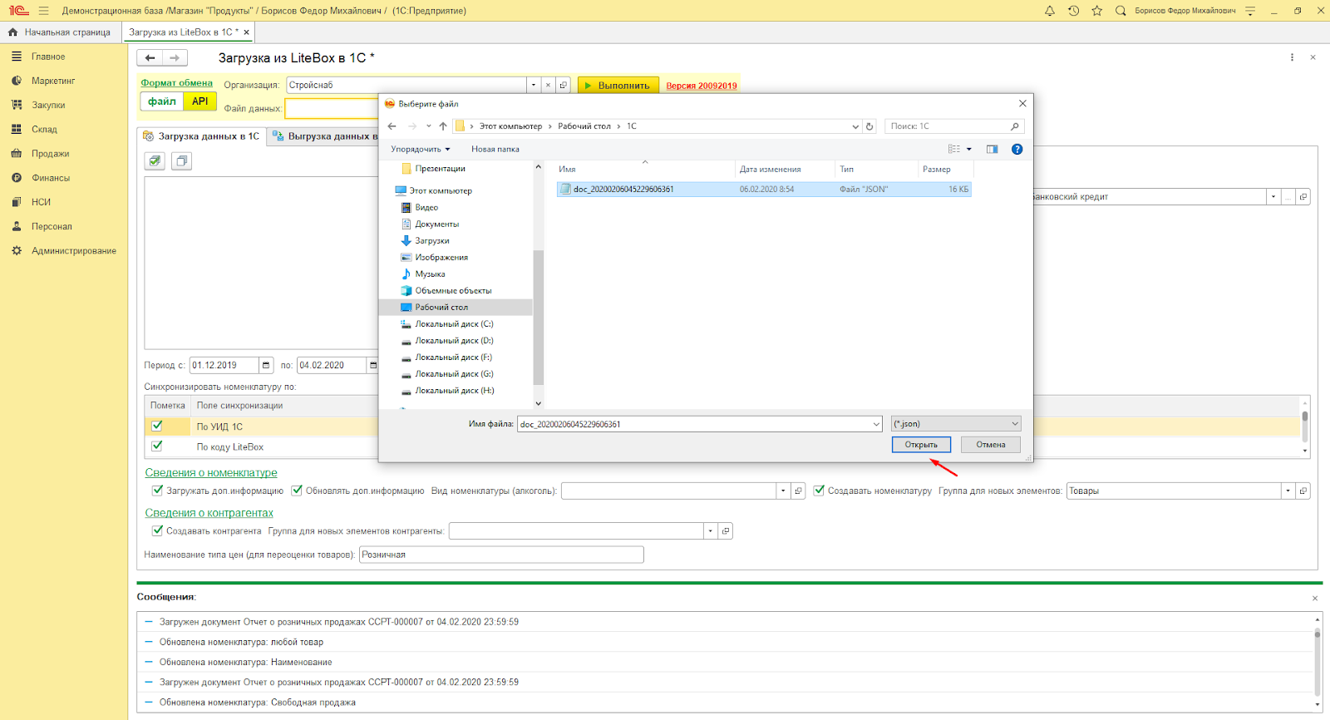1330x720 pixels.
Task: Go up one folder in file dialog
Action: tap(443, 126)
